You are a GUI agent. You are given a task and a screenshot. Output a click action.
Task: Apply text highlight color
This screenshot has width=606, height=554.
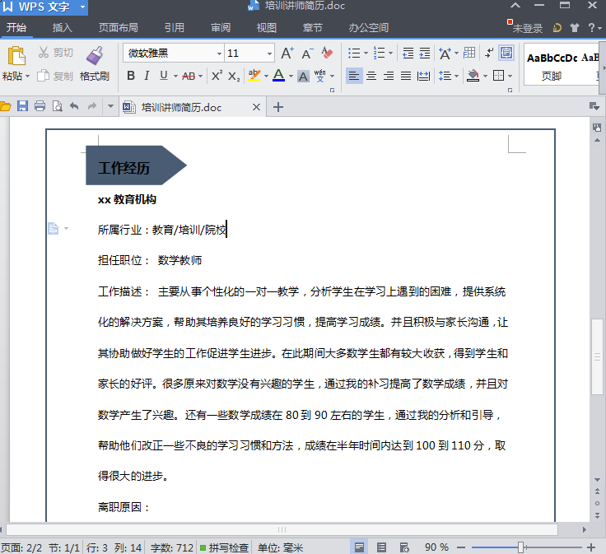click(x=254, y=76)
